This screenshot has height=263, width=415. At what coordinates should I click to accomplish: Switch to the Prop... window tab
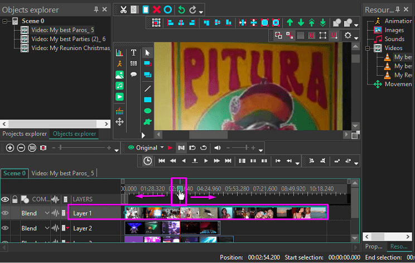(x=374, y=246)
